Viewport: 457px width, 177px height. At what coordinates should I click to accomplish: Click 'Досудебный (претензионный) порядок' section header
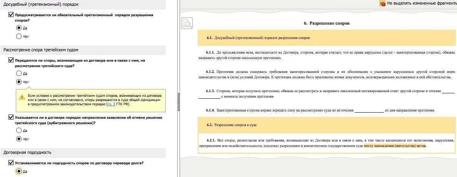pos(83,4)
